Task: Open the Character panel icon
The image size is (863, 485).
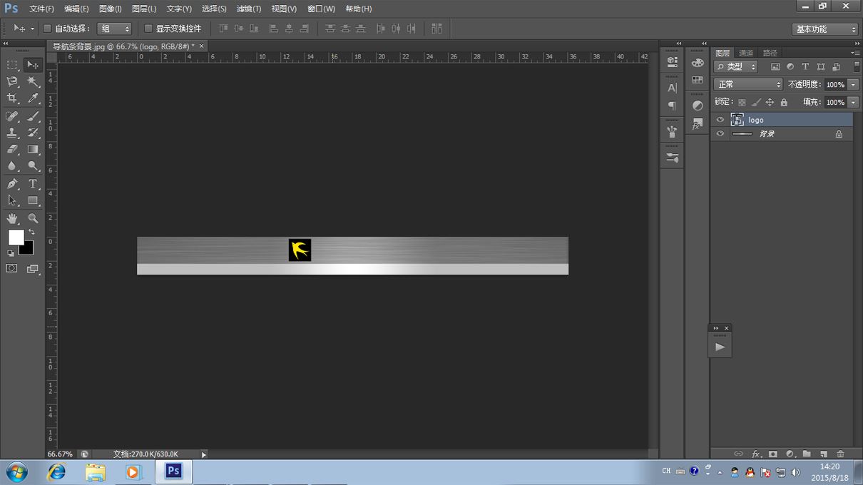Action: tap(672, 88)
